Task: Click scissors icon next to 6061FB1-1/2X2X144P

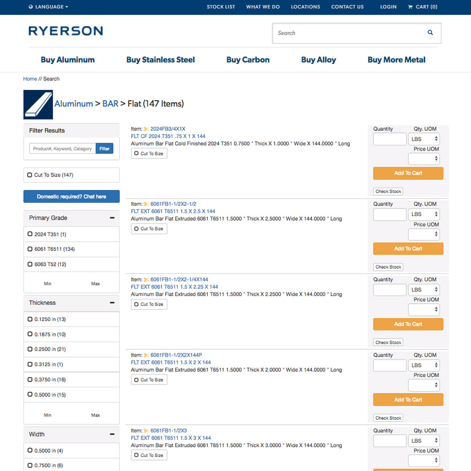Action: point(146,355)
